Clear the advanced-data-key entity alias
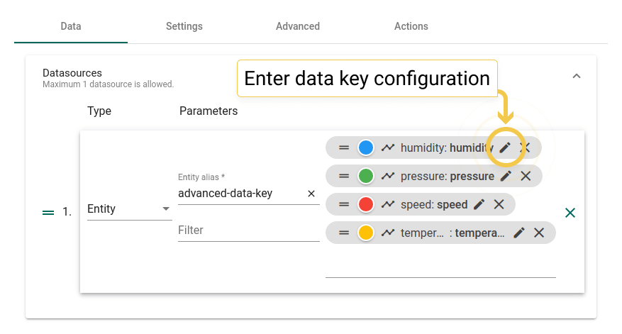This screenshot has height=334, width=622. click(311, 194)
